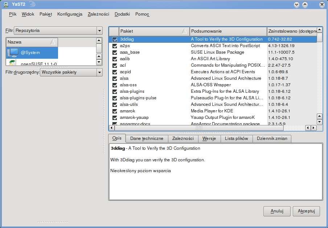The height and width of the screenshot is (228, 328).
Task: Click the Akceptuj button
Action: coord(307,211)
